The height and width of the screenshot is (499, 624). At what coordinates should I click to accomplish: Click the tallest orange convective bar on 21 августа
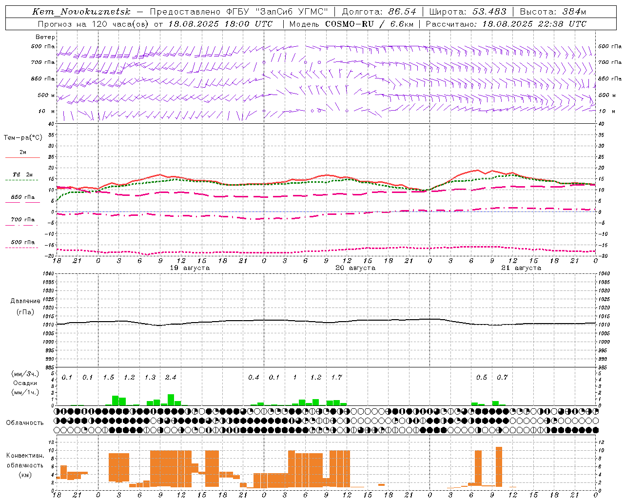pyautogui.click(x=499, y=466)
